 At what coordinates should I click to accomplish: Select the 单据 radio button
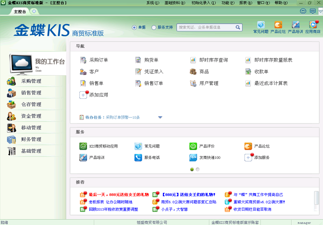[134, 27]
